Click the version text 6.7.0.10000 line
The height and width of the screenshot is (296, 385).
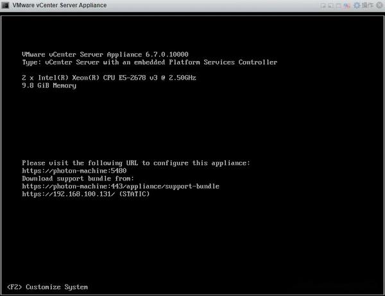coord(105,55)
